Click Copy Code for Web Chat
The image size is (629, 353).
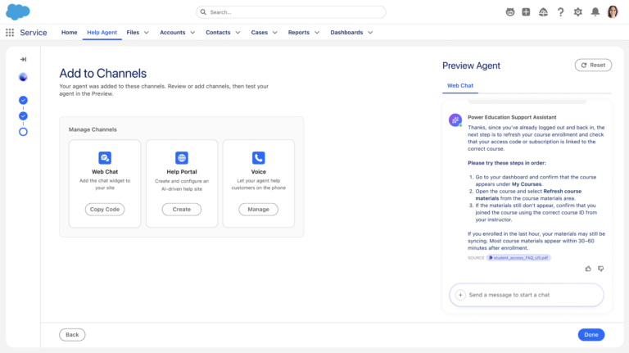105,210
